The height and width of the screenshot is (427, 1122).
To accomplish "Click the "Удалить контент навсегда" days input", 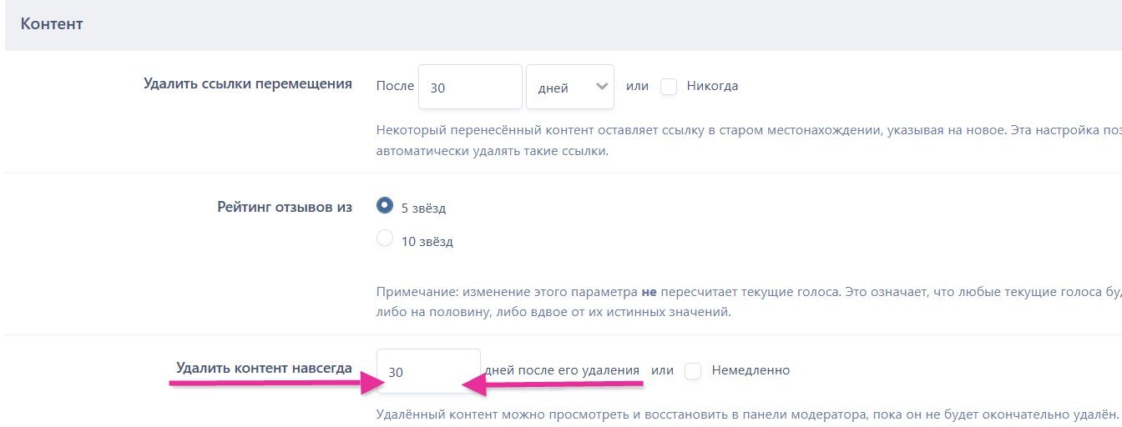I will [x=428, y=371].
